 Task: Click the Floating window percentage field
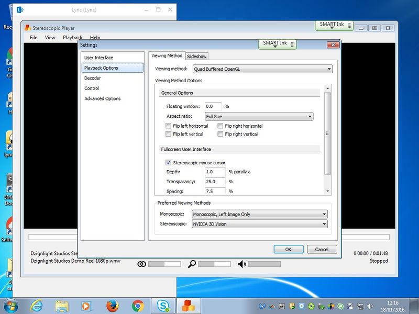tap(213, 106)
